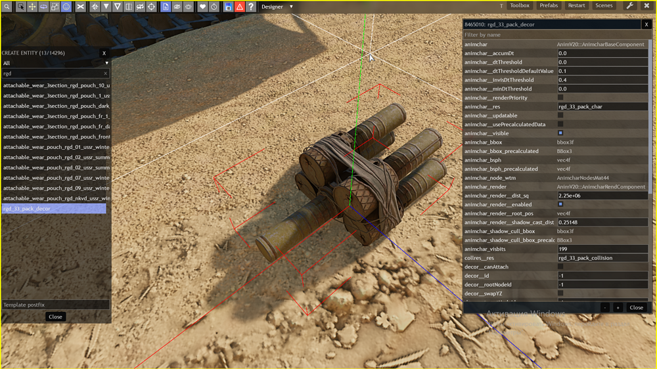Select the move tool with crossed arrows
The image size is (657, 369).
32,7
